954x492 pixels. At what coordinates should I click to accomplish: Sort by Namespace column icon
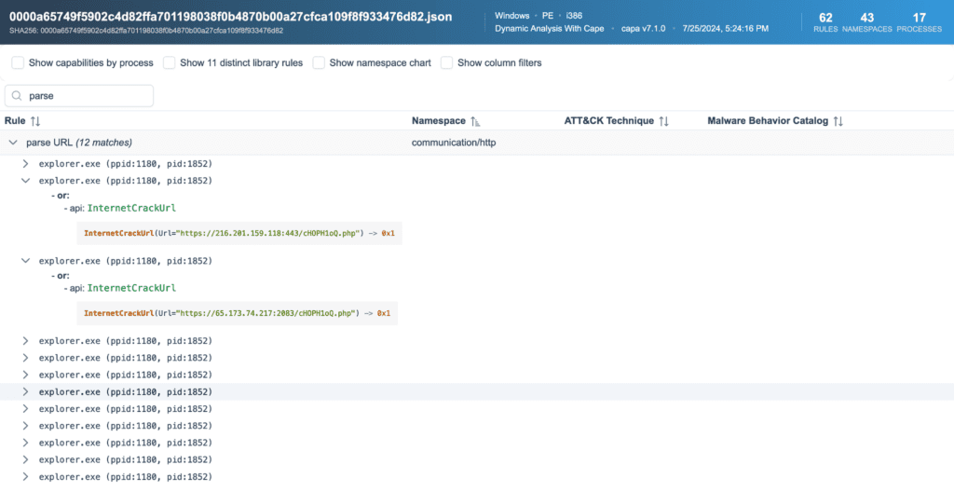(x=475, y=121)
